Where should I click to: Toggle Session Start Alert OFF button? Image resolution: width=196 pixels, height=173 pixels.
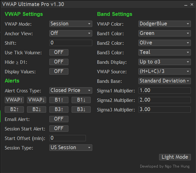(59, 129)
